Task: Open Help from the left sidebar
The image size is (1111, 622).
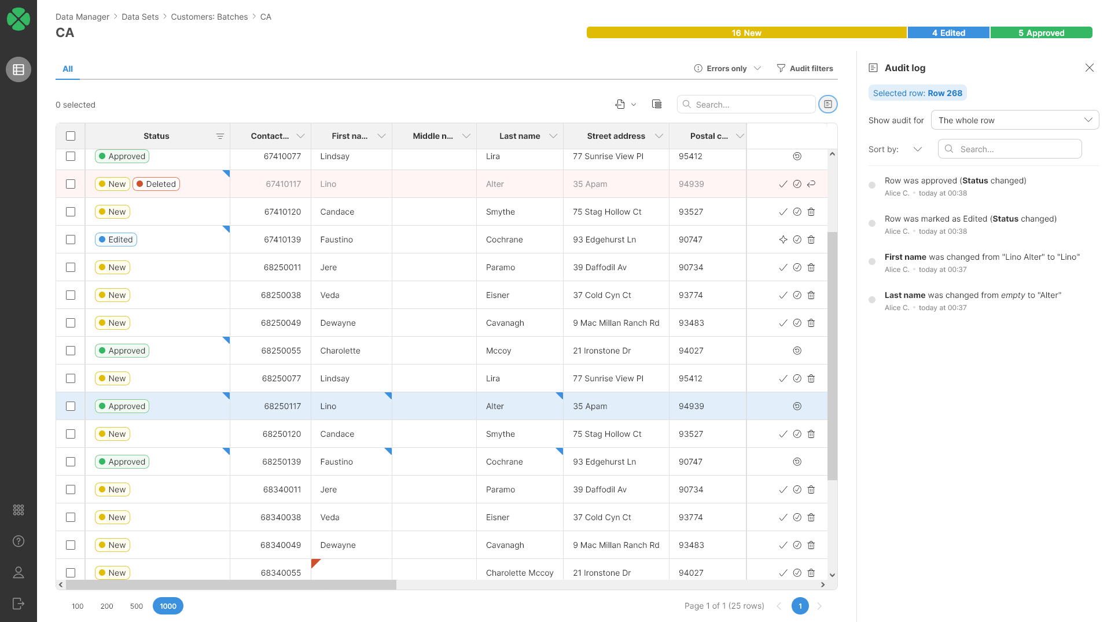Action: [18, 541]
